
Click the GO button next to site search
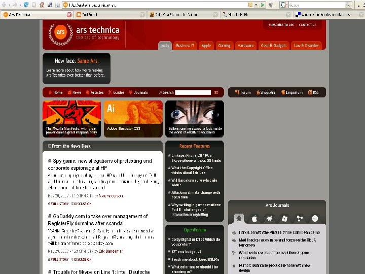click(x=216, y=93)
